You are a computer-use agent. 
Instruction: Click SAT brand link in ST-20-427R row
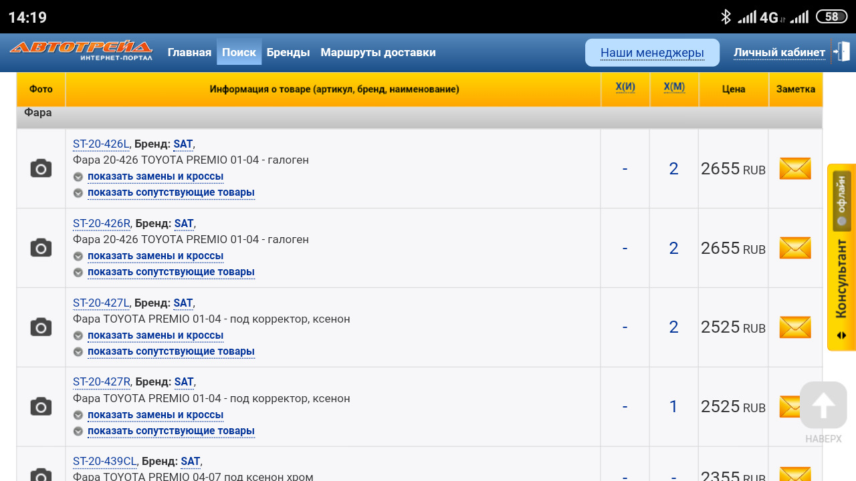coord(184,381)
